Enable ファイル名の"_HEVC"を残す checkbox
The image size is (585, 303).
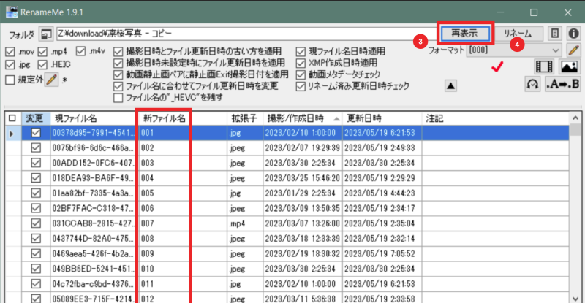click(118, 98)
